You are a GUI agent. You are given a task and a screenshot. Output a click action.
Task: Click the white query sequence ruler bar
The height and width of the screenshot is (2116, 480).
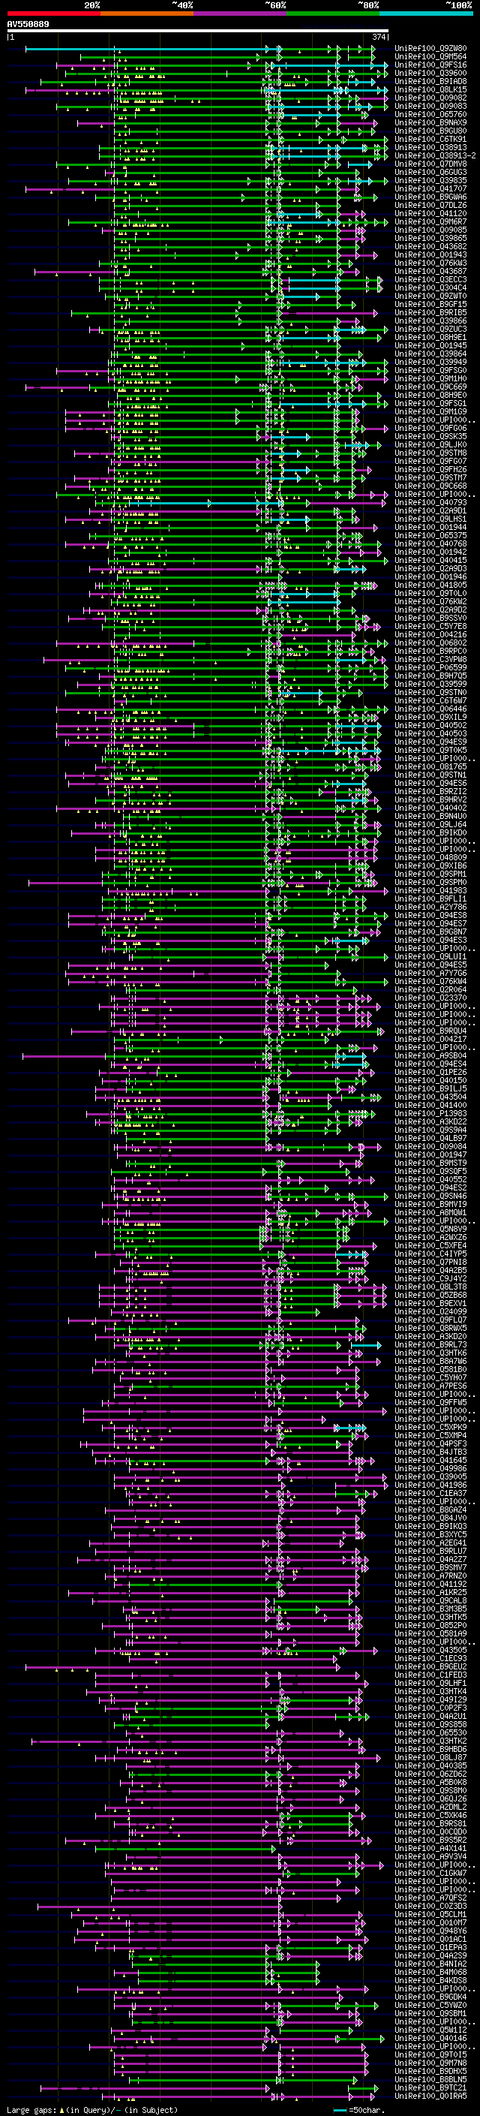coord(198,32)
